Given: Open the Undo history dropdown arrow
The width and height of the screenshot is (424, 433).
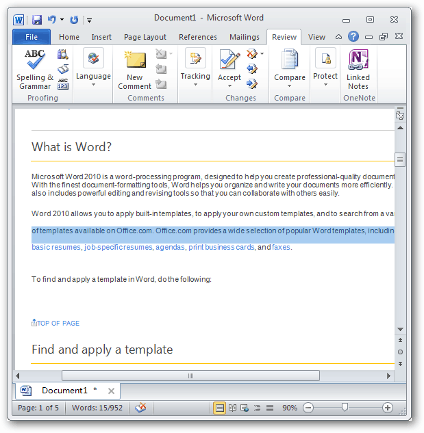Looking at the screenshot, I should tap(62, 20).
